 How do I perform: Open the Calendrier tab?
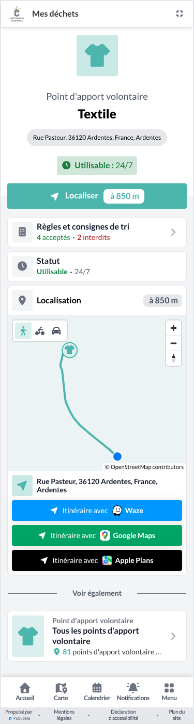(97, 692)
